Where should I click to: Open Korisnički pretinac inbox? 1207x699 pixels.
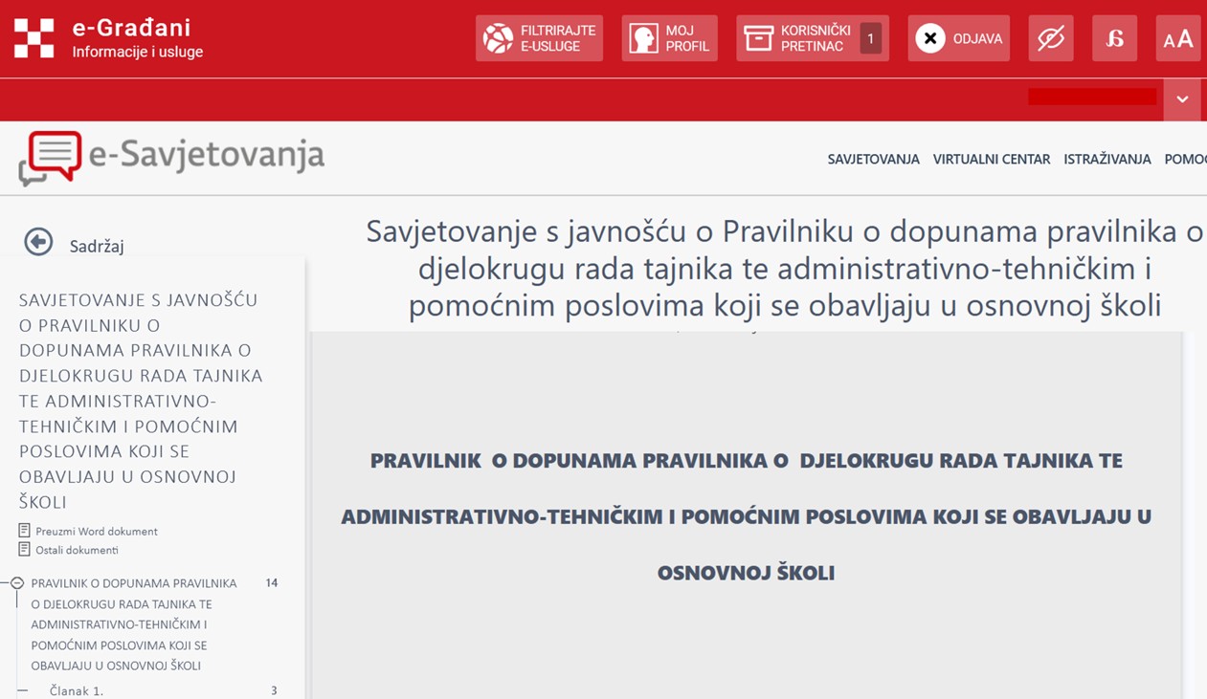[812, 38]
